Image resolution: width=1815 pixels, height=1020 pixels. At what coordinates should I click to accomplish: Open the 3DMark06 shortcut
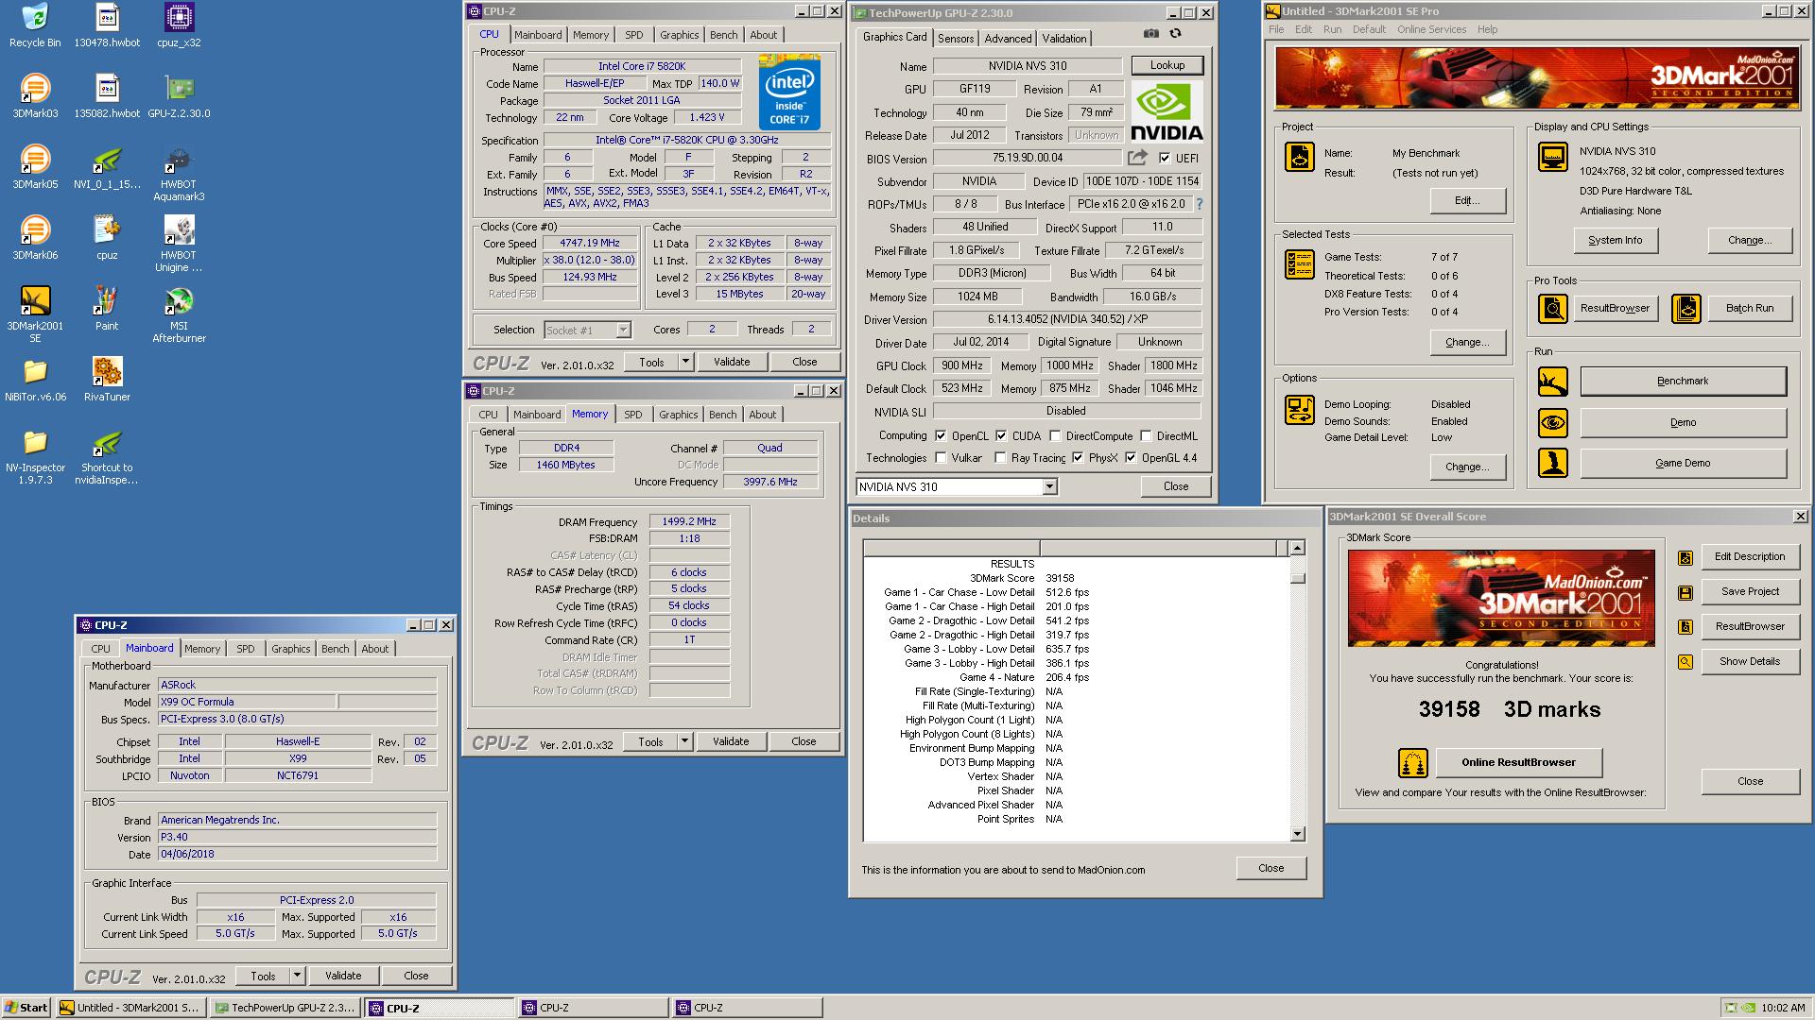tap(35, 238)
